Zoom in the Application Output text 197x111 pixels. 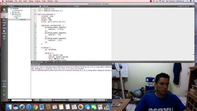coord(62,62)
